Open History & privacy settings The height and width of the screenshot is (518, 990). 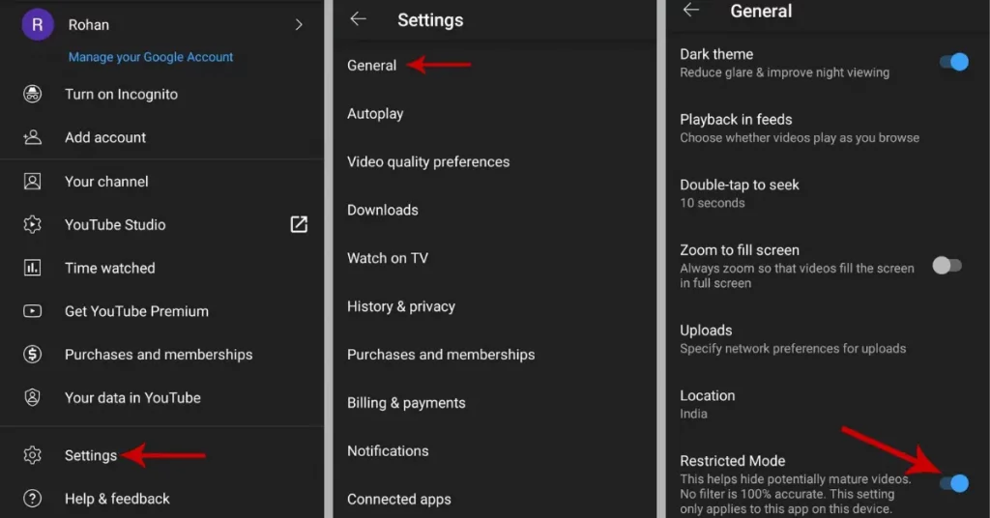[401, 306]
